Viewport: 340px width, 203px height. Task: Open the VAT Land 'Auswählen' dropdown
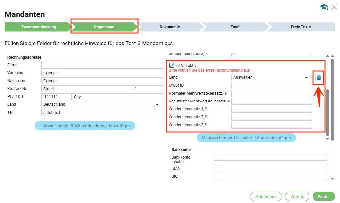271,78
